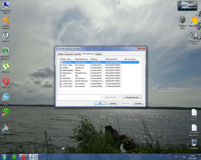Toggle the ICQ startup checkbox
The image size is (201, 160).
[x=61, y=76]
